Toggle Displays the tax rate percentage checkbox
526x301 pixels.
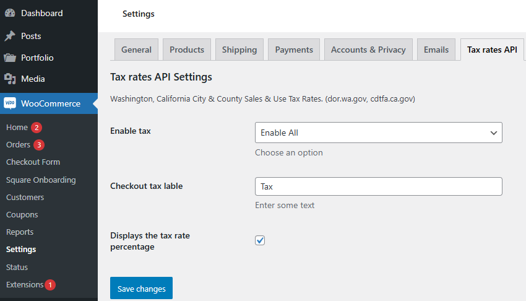point(260,240)
